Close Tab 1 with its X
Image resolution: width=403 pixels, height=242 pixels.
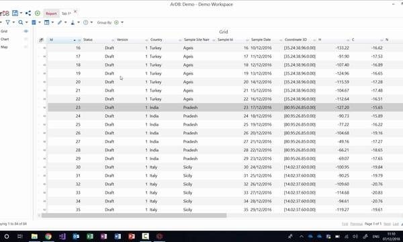(x=75, y=11)
